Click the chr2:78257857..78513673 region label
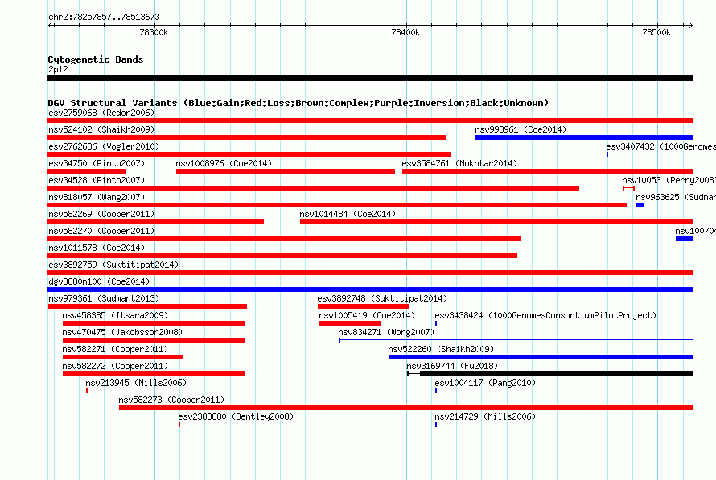This screenshot has height=480, width=716. (x=104, y=17)
